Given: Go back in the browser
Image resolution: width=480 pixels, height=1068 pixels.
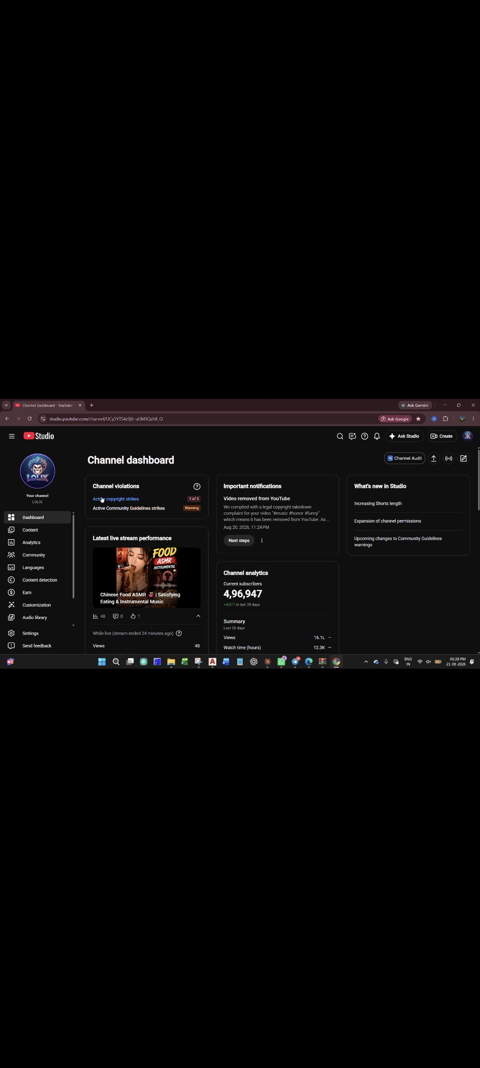Looking at the screenshot, I should pyautogui.click(x=7, y=419).
